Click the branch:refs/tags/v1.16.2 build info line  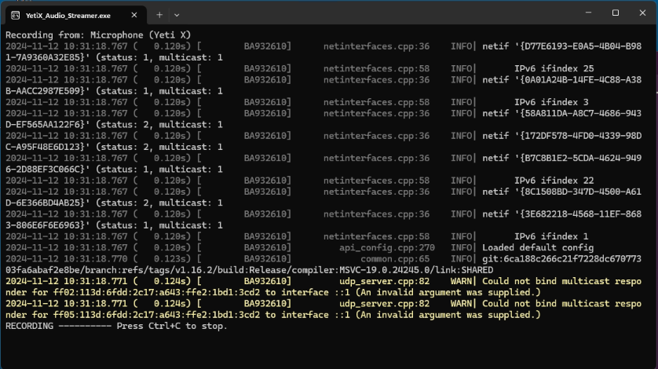tap(249, 270)
